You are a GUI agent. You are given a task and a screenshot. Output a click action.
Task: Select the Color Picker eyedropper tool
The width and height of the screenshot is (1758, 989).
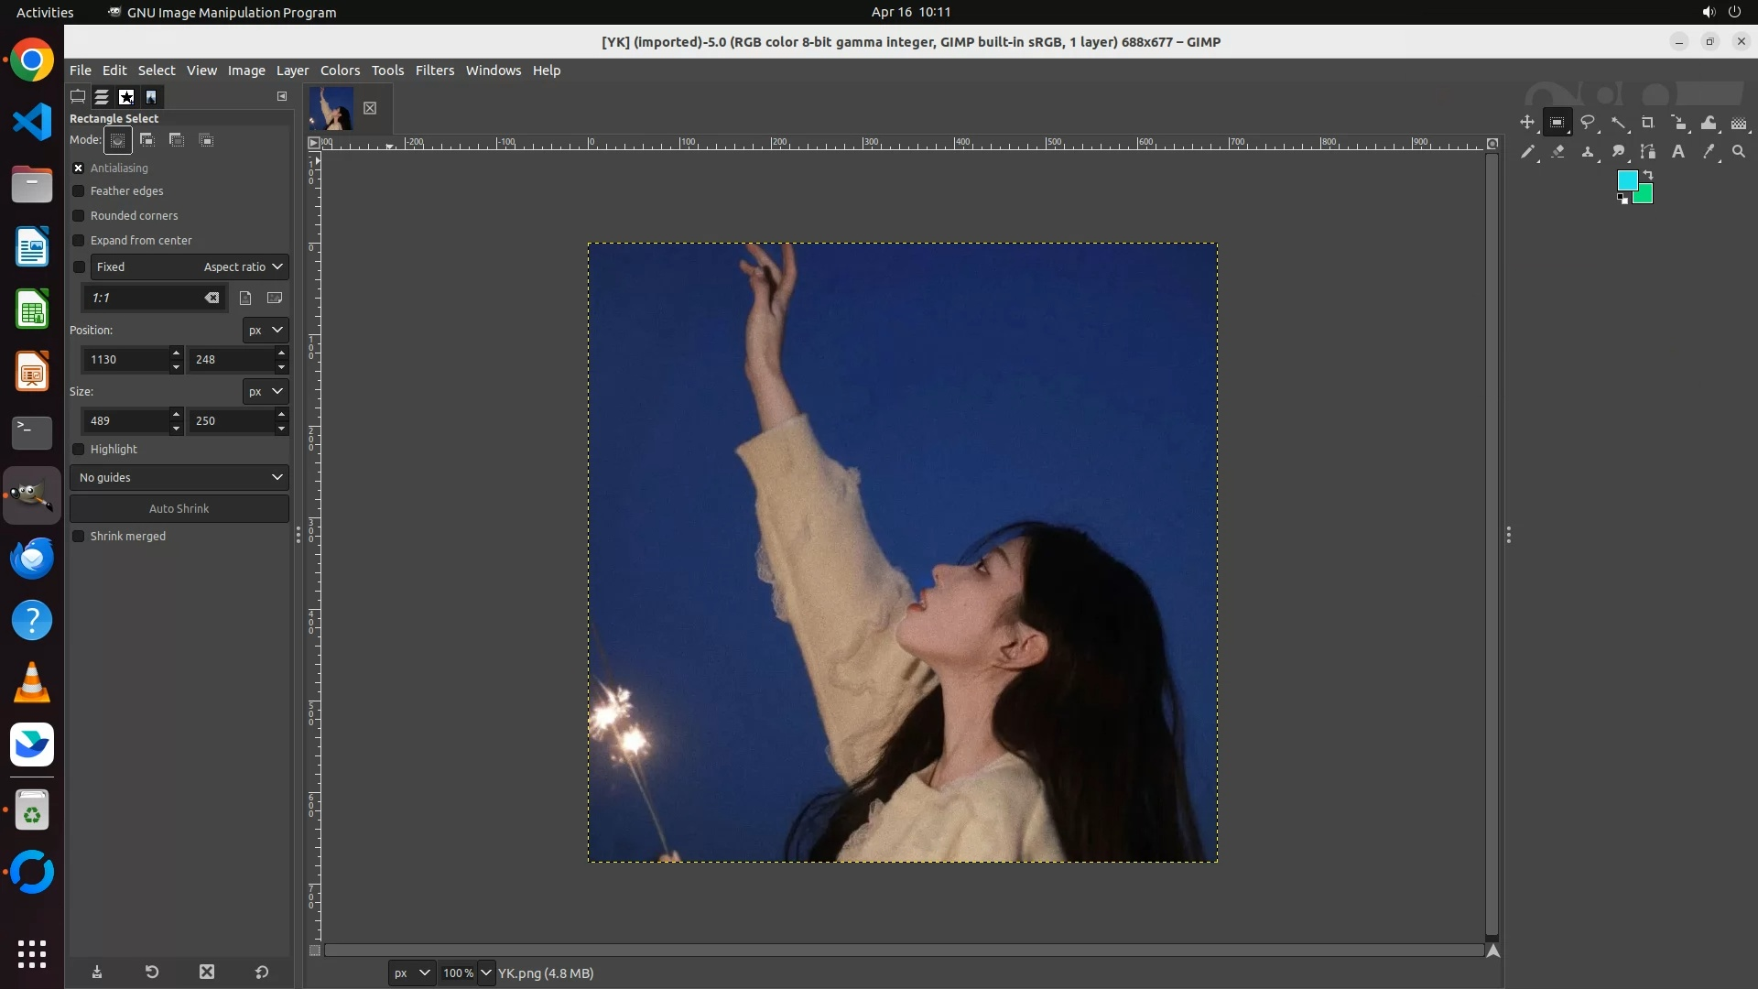tap(1709, 152)
